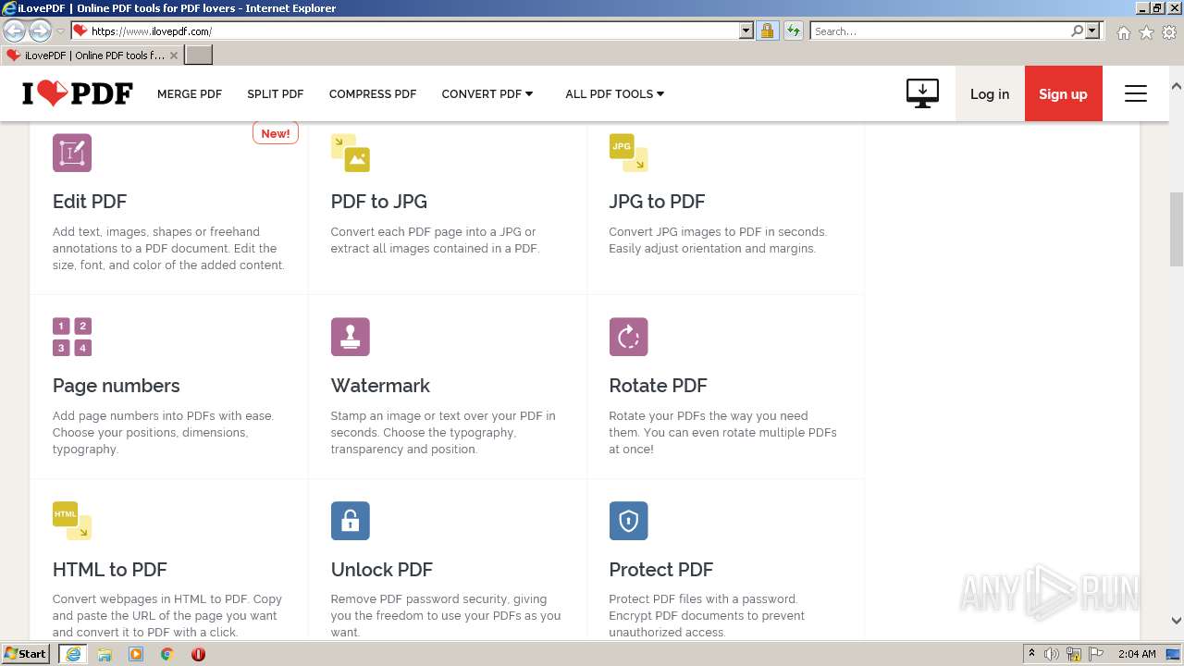Click the JPG to PDF heading
The image size is (1184, 666).
coord(657,202)
